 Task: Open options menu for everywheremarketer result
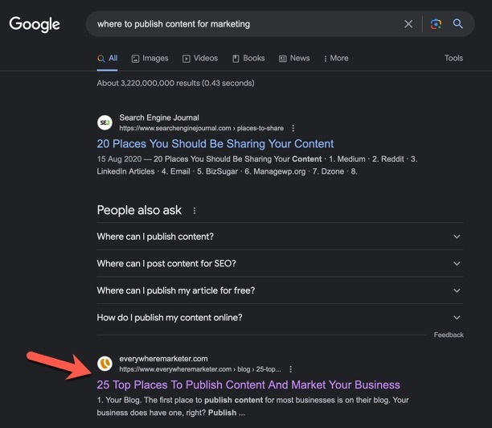(290, 369)
